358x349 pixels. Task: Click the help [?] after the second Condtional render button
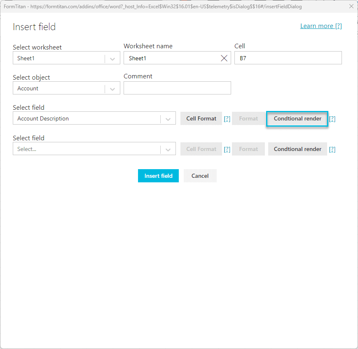[x=332, y=149]
